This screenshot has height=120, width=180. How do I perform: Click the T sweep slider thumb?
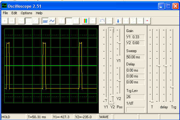click(152, 102)
